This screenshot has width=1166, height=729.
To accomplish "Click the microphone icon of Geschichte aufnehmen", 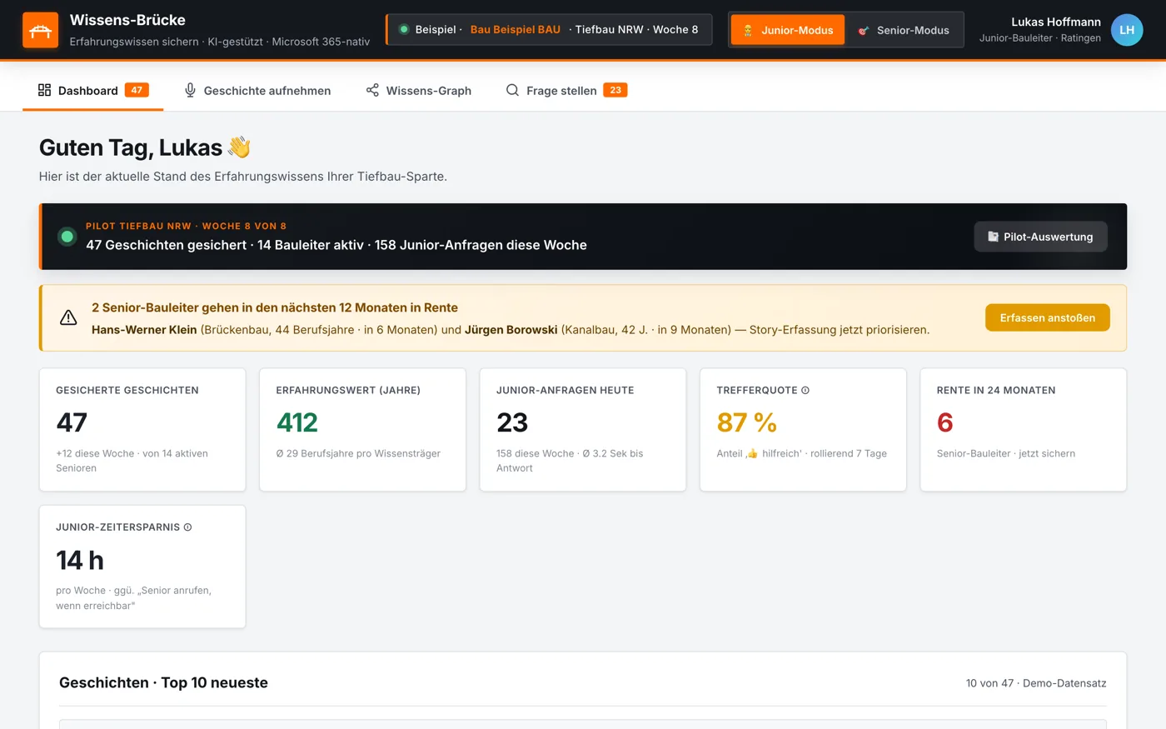I will pos(190,90).
